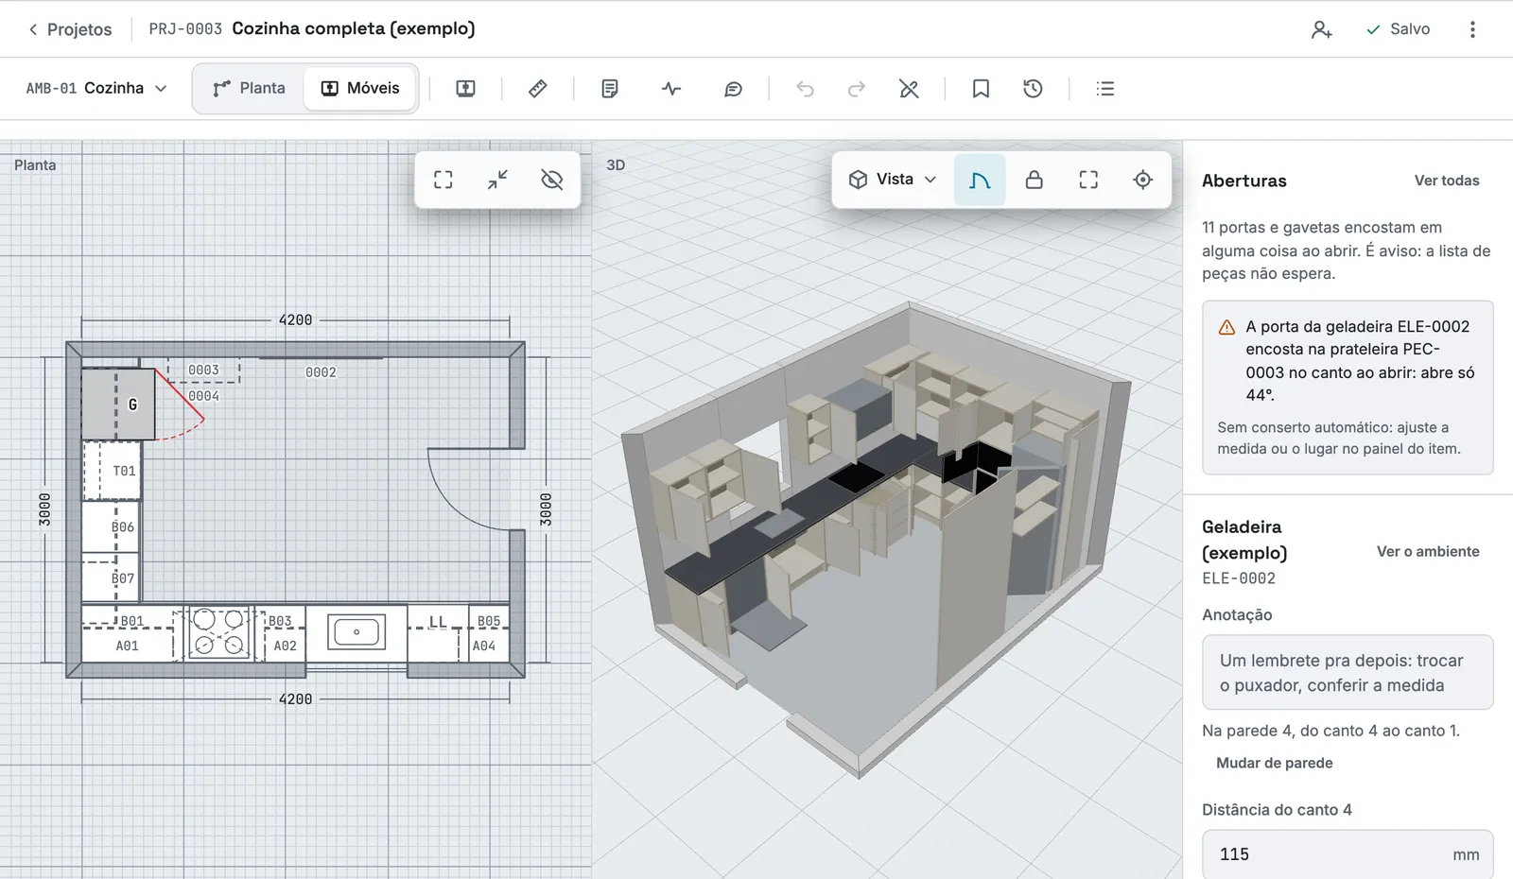Click Ver o ambiente link
1513x879 pixels.
pyautogui.click(x=1428, y=552)
